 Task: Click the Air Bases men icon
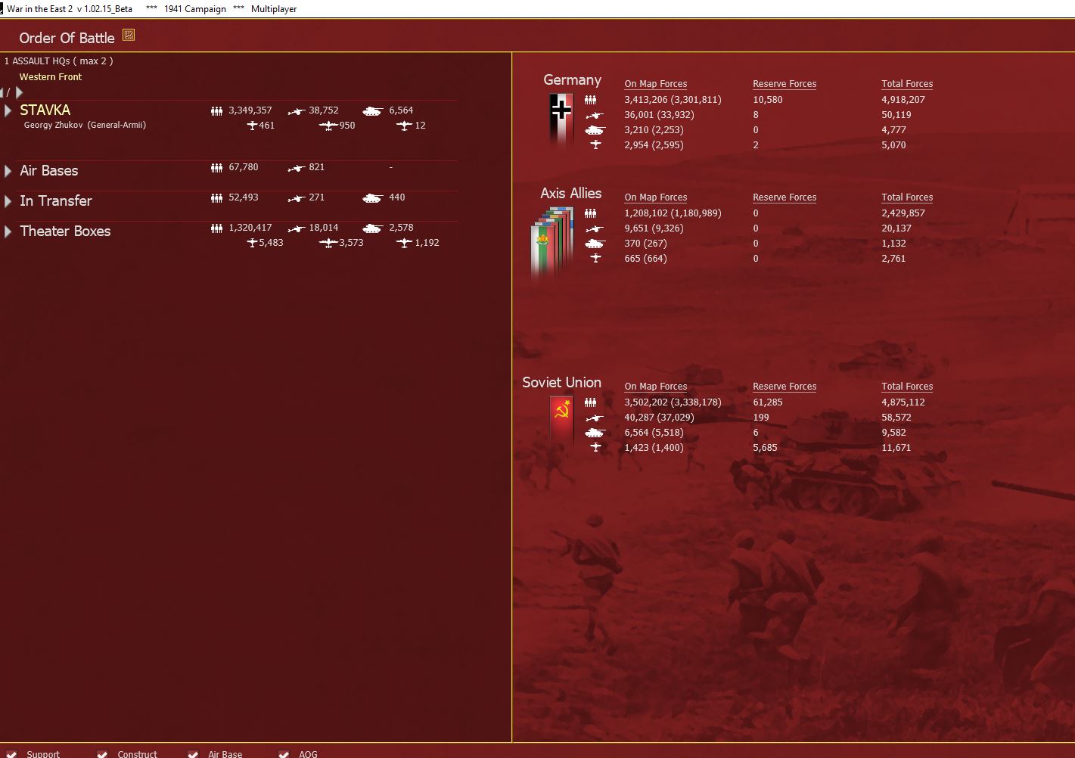pos(216,168)
